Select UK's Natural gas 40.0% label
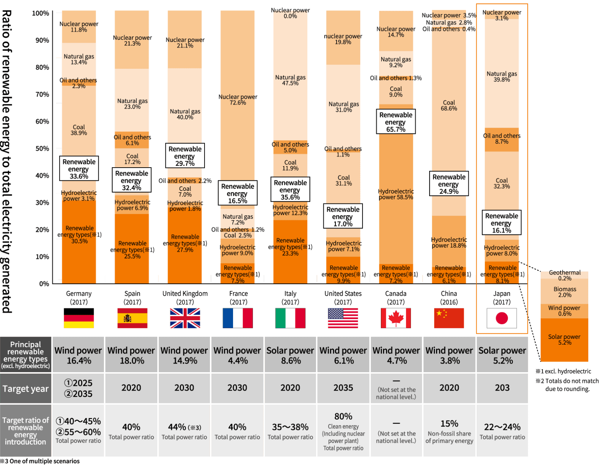This screenshot has width=600, height=467. tap(185, 114)
